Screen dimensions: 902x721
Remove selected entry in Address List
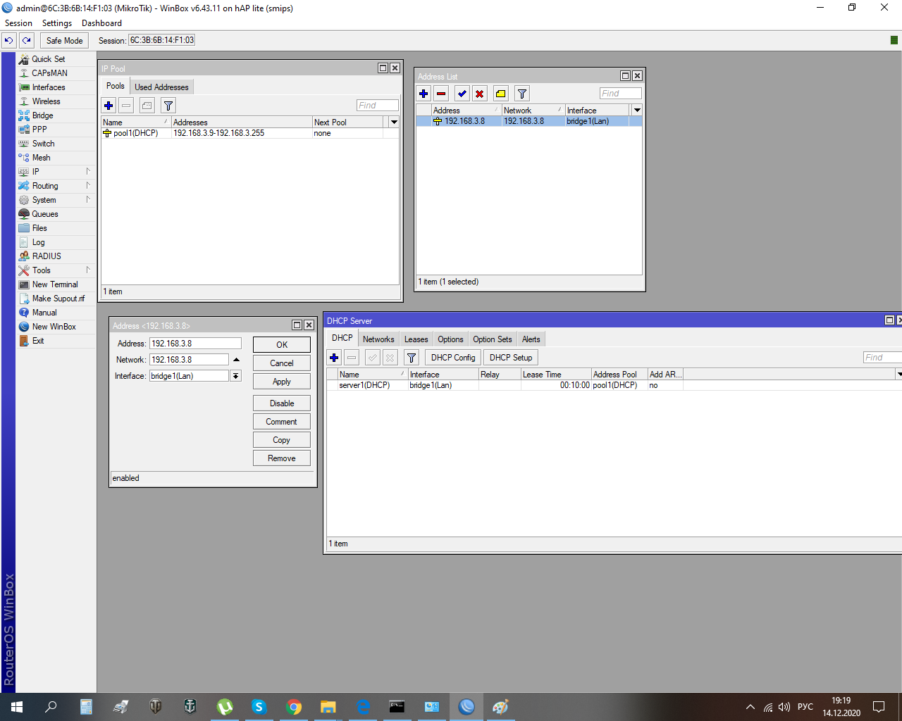pos(441,94)
